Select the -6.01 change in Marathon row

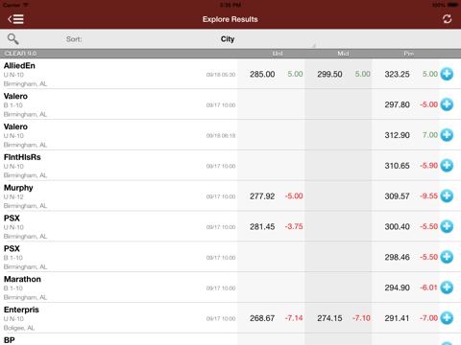(428, 287)
